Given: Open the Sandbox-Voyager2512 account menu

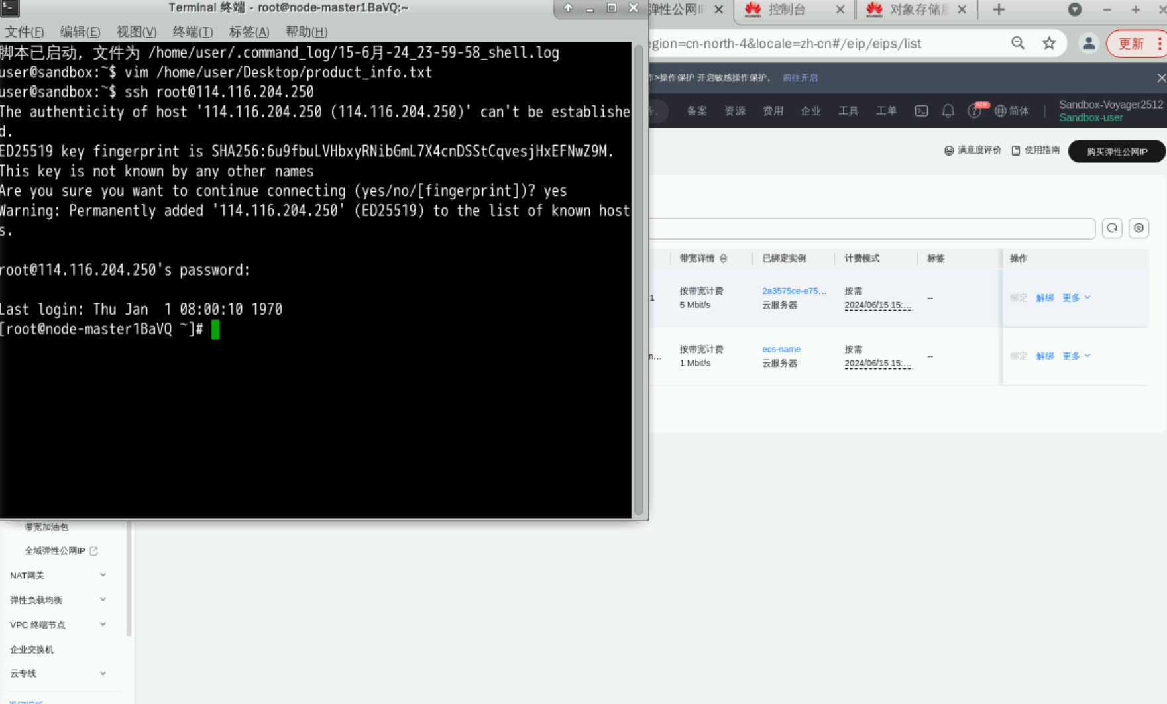Looking at the screenshot, I should [1111, 111].
